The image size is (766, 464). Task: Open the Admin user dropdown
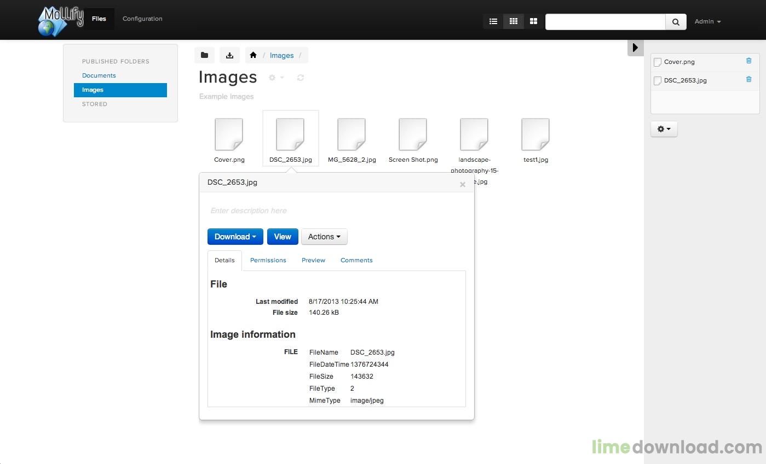[x=707, y=22]
